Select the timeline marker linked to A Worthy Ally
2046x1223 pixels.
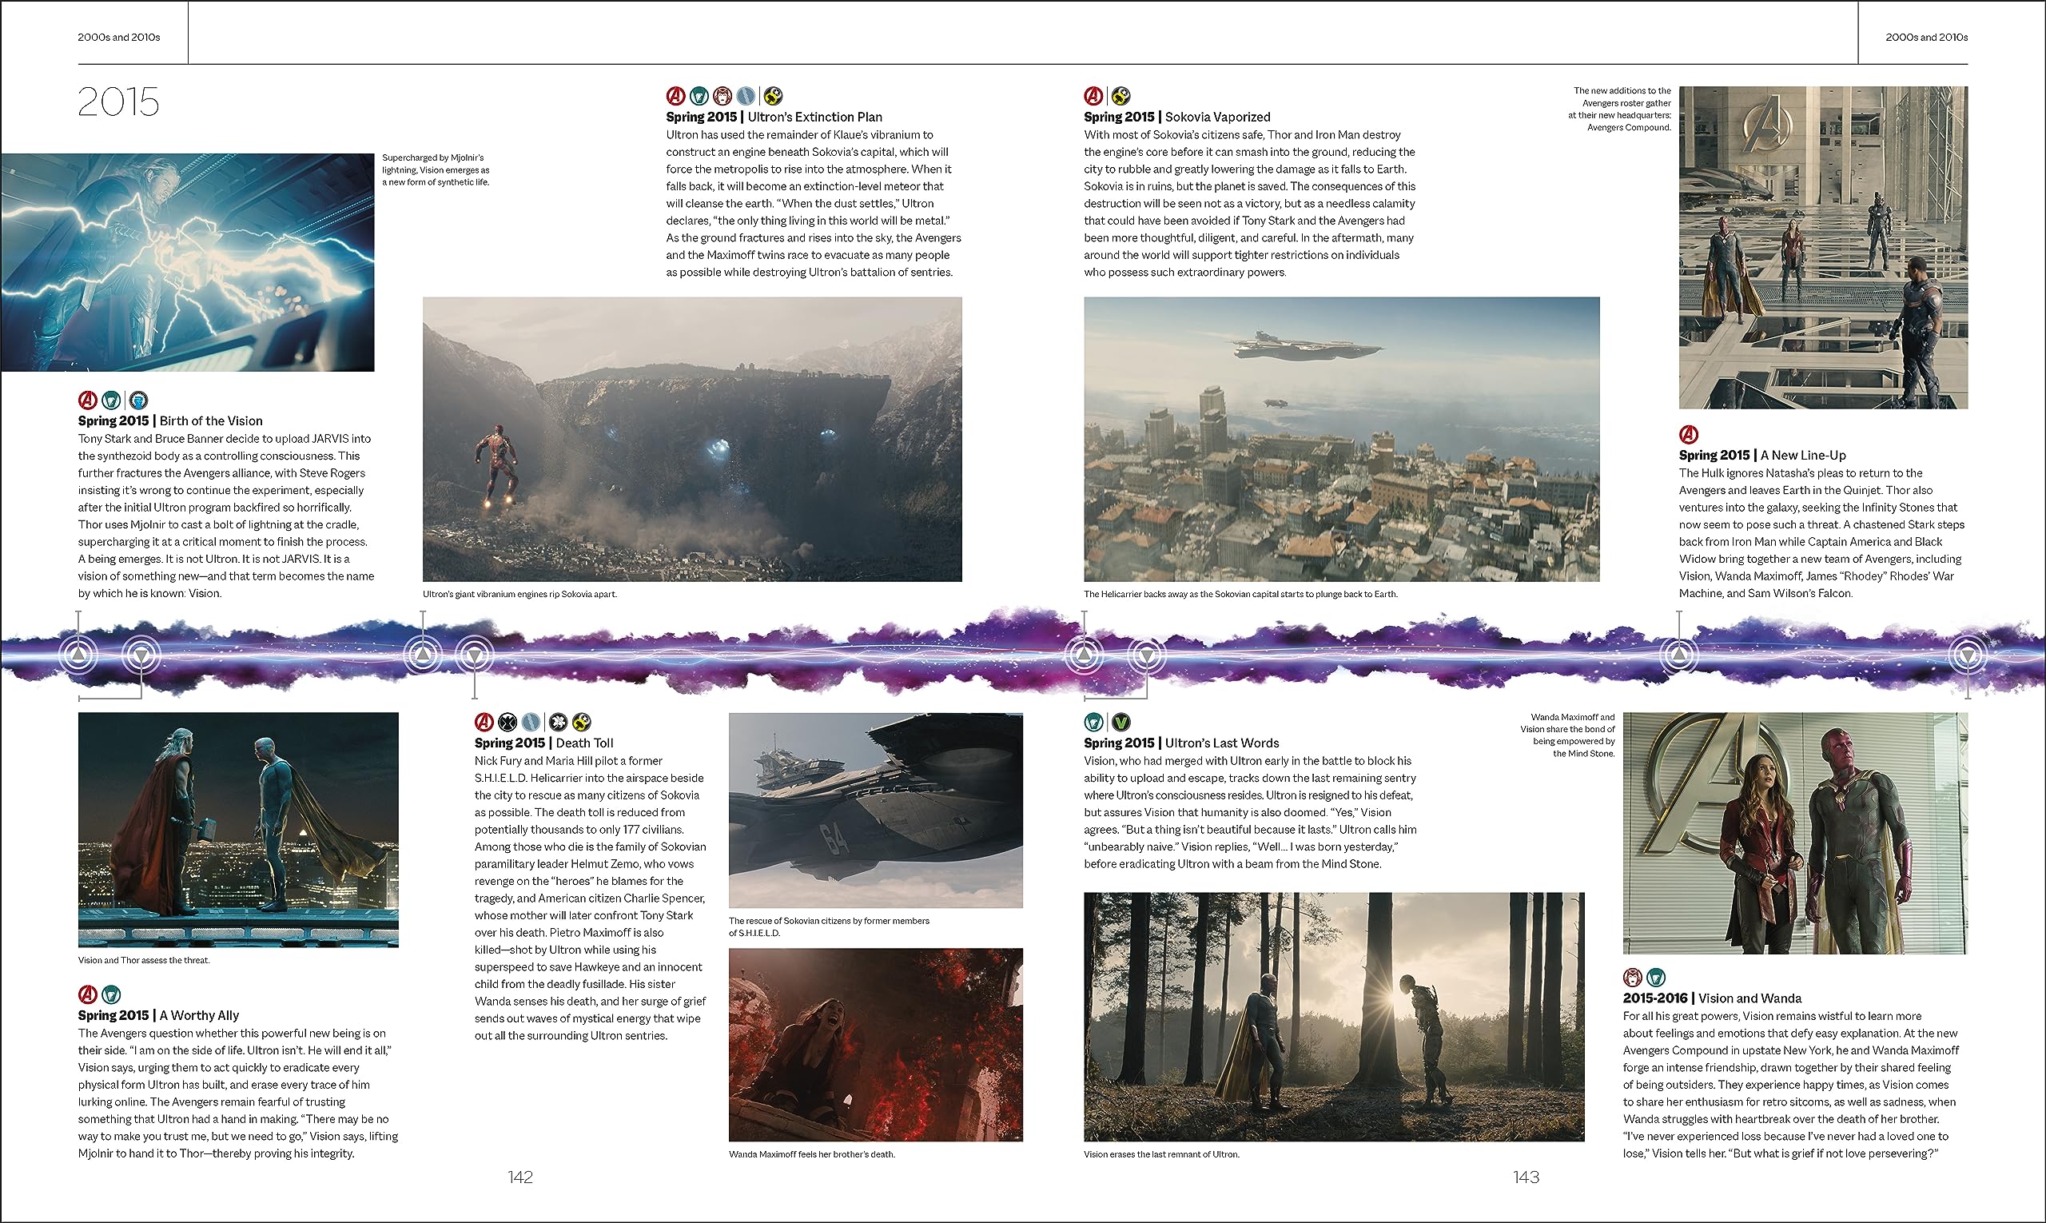point(141,656)
